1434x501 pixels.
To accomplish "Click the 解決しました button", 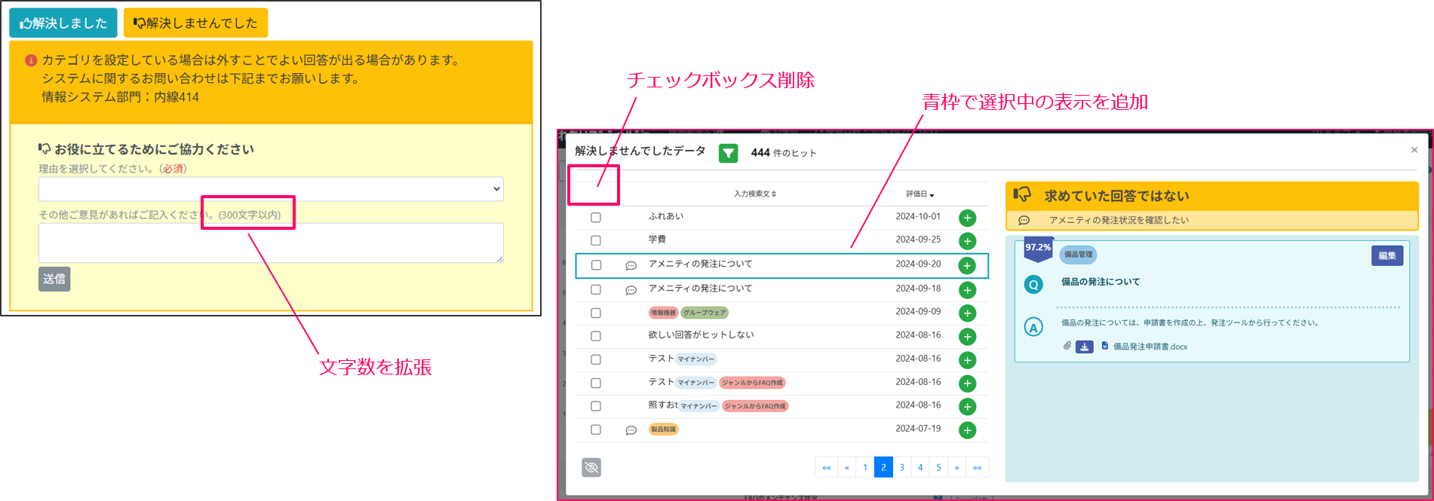I will (x=63, y=23).
